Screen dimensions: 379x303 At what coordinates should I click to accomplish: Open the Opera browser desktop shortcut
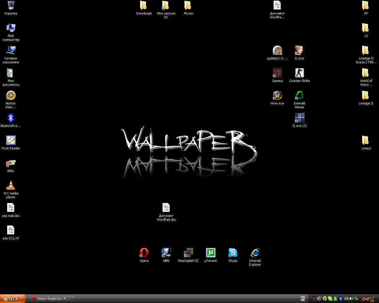[x=144, y=253]
